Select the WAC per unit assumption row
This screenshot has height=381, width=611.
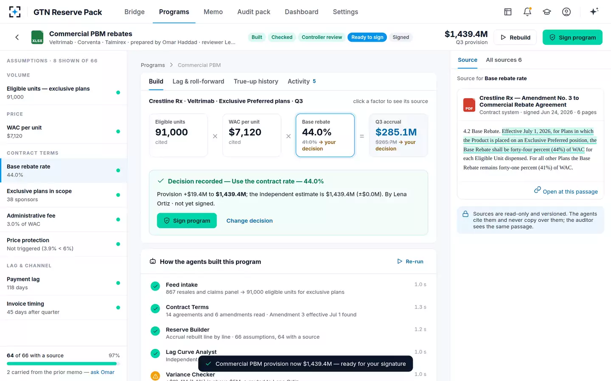(64, 132)
